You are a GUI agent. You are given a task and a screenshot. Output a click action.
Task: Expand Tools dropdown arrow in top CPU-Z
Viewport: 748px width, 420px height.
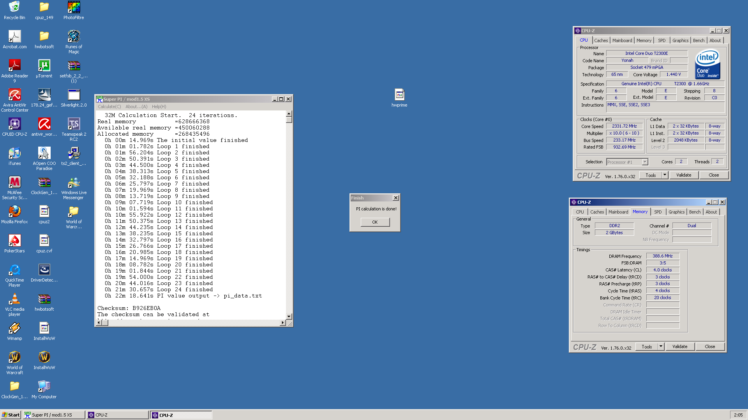pyautogui.click(x=665, y=175)
